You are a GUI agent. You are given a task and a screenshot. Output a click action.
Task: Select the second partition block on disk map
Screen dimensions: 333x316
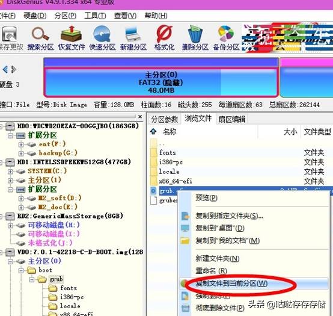click(x=306, y=78)
